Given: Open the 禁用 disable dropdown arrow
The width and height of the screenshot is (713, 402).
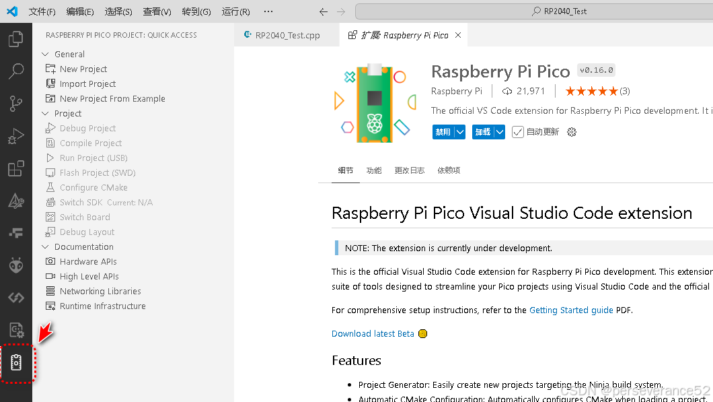Looking at the screenshot, I should 460,132.
